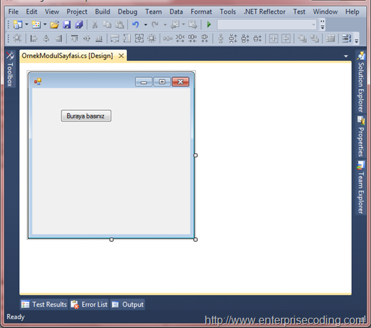Open the Toolbox side panel

click(x=10, y=69)
